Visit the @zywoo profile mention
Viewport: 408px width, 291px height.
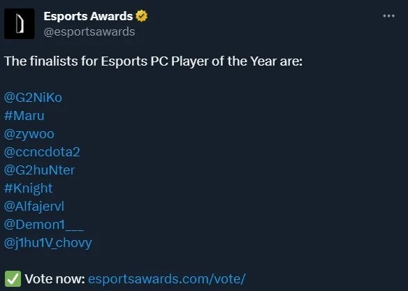[x=29, y=134]
